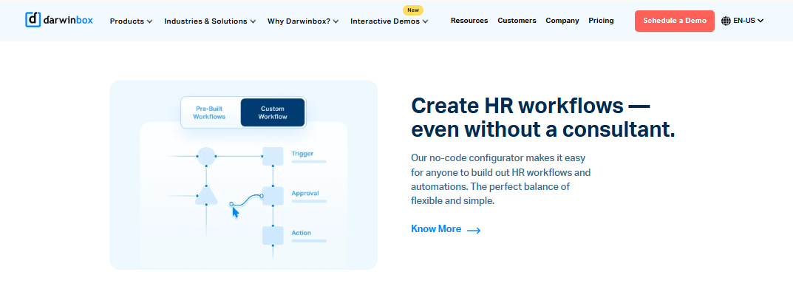Screen dimensions: 793x292
Task: Click the Trigger label in the diagram
Action: (x=302, y=154)
